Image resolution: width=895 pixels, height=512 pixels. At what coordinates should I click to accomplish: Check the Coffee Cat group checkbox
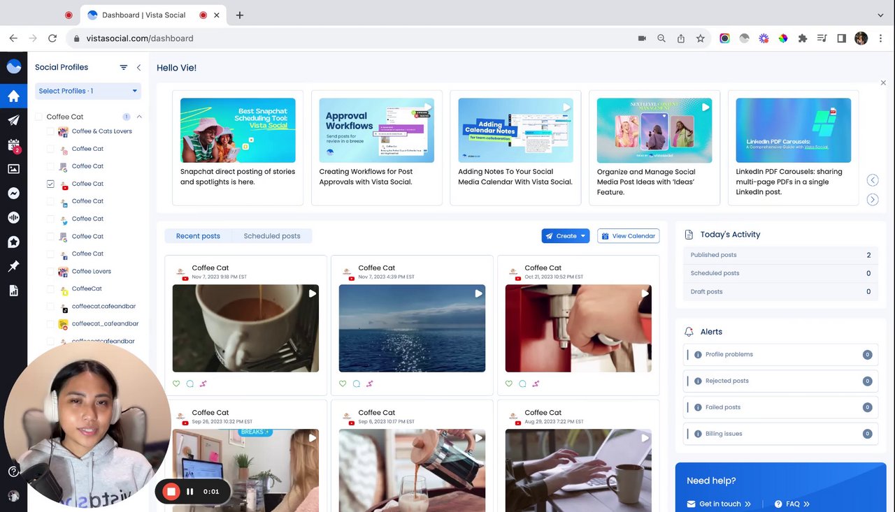[x=39, y=117]
